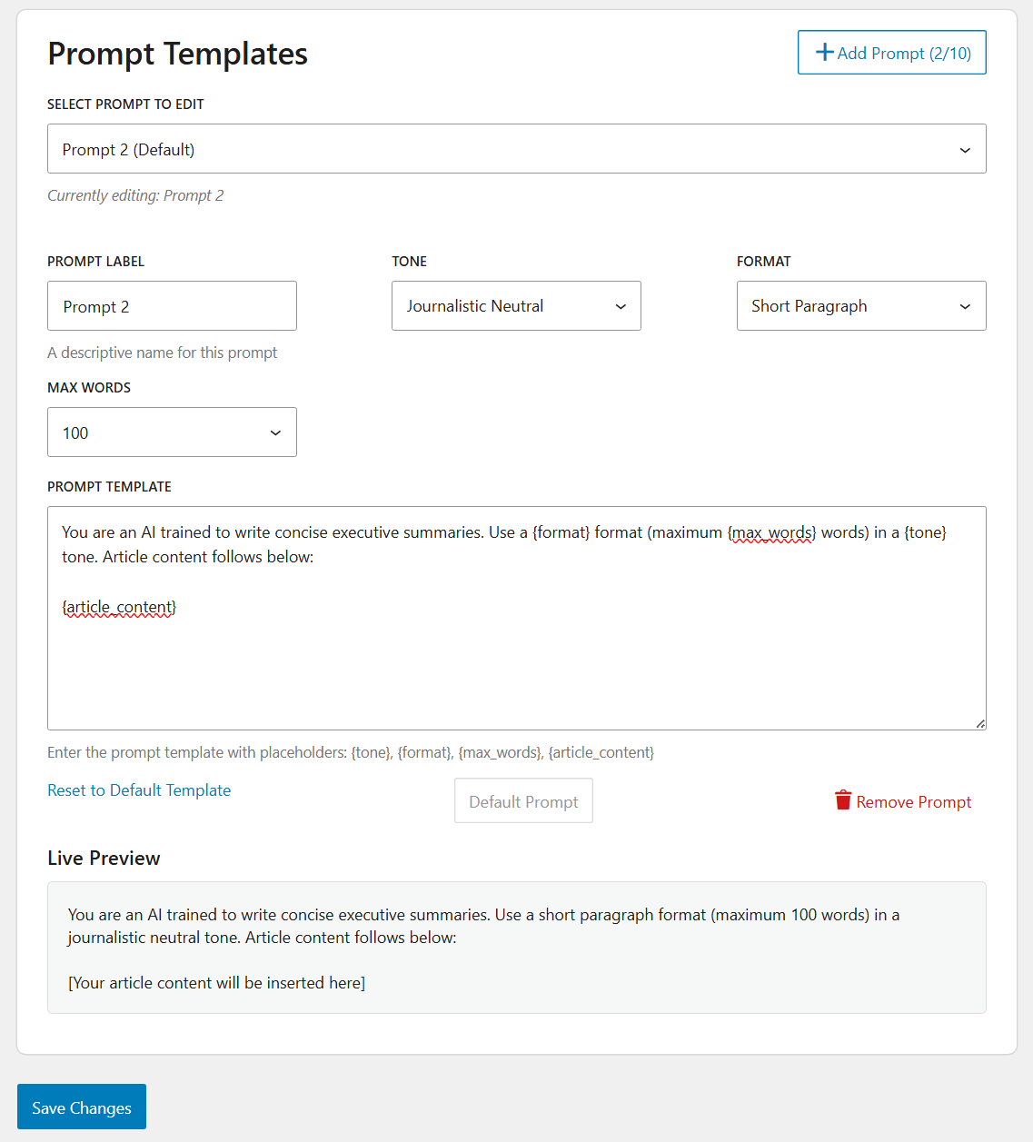Open the Max Words dropdown showing 100

[172, 432]
